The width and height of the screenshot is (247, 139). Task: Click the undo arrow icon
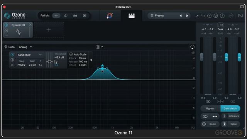pyautogui.click(x=203, y=16)
